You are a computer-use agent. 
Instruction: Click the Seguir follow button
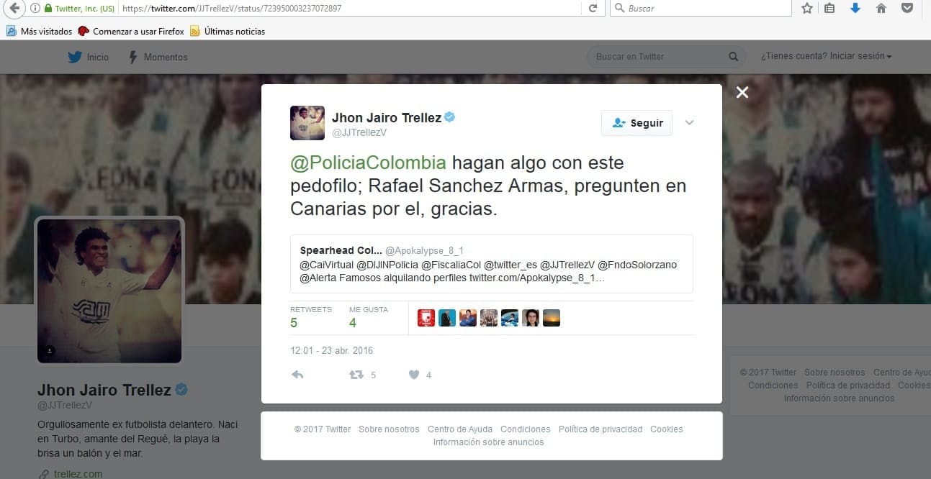click(637, 123)
